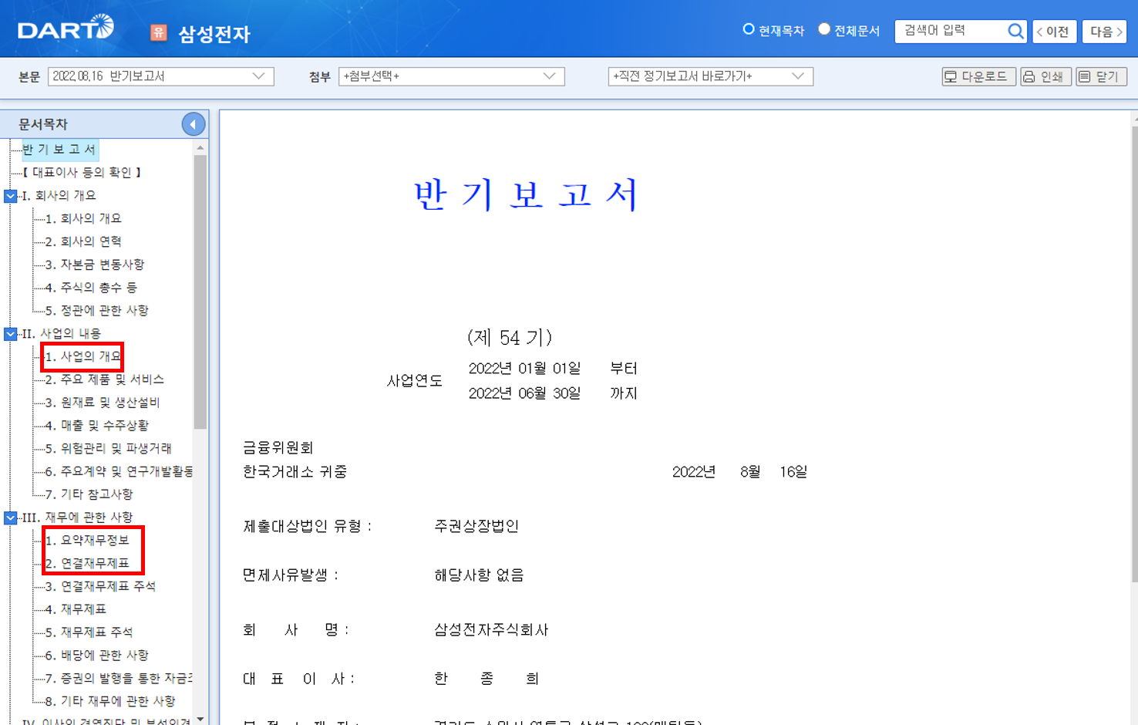
Task: Select the 현재목차 radio button
Action: (x=749, y=29)
